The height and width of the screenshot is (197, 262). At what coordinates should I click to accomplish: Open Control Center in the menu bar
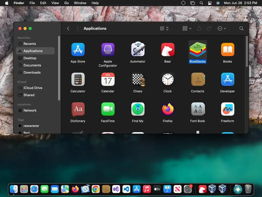(210, 3)
